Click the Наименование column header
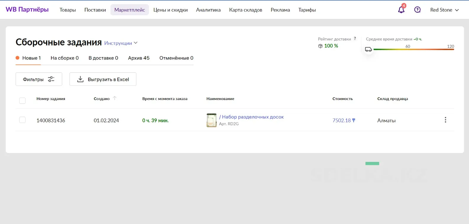The image size is (469, 224). (x=220, y=99)
